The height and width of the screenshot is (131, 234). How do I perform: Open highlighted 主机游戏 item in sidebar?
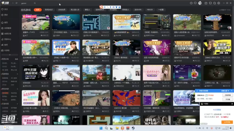[x=5, y=93]
